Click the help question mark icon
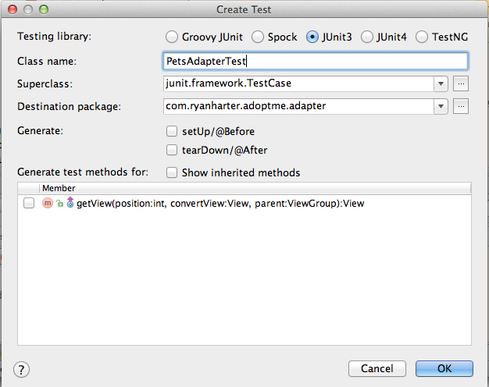Viewport: 489px width, 387px height. click(x=21, y=370)
